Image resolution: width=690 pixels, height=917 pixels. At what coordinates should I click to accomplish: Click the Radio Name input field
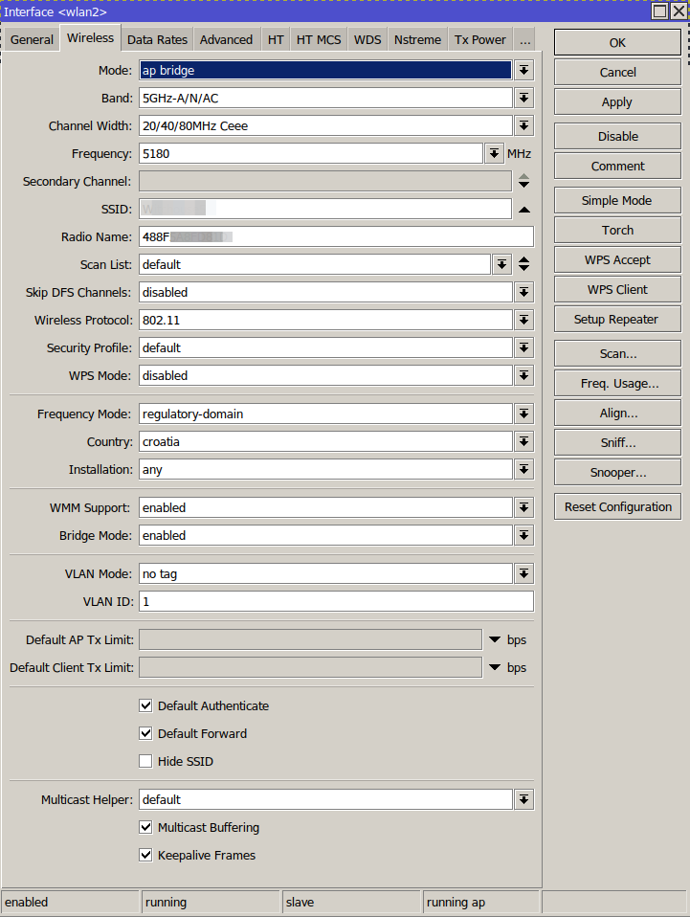click(x=336, y=236)
